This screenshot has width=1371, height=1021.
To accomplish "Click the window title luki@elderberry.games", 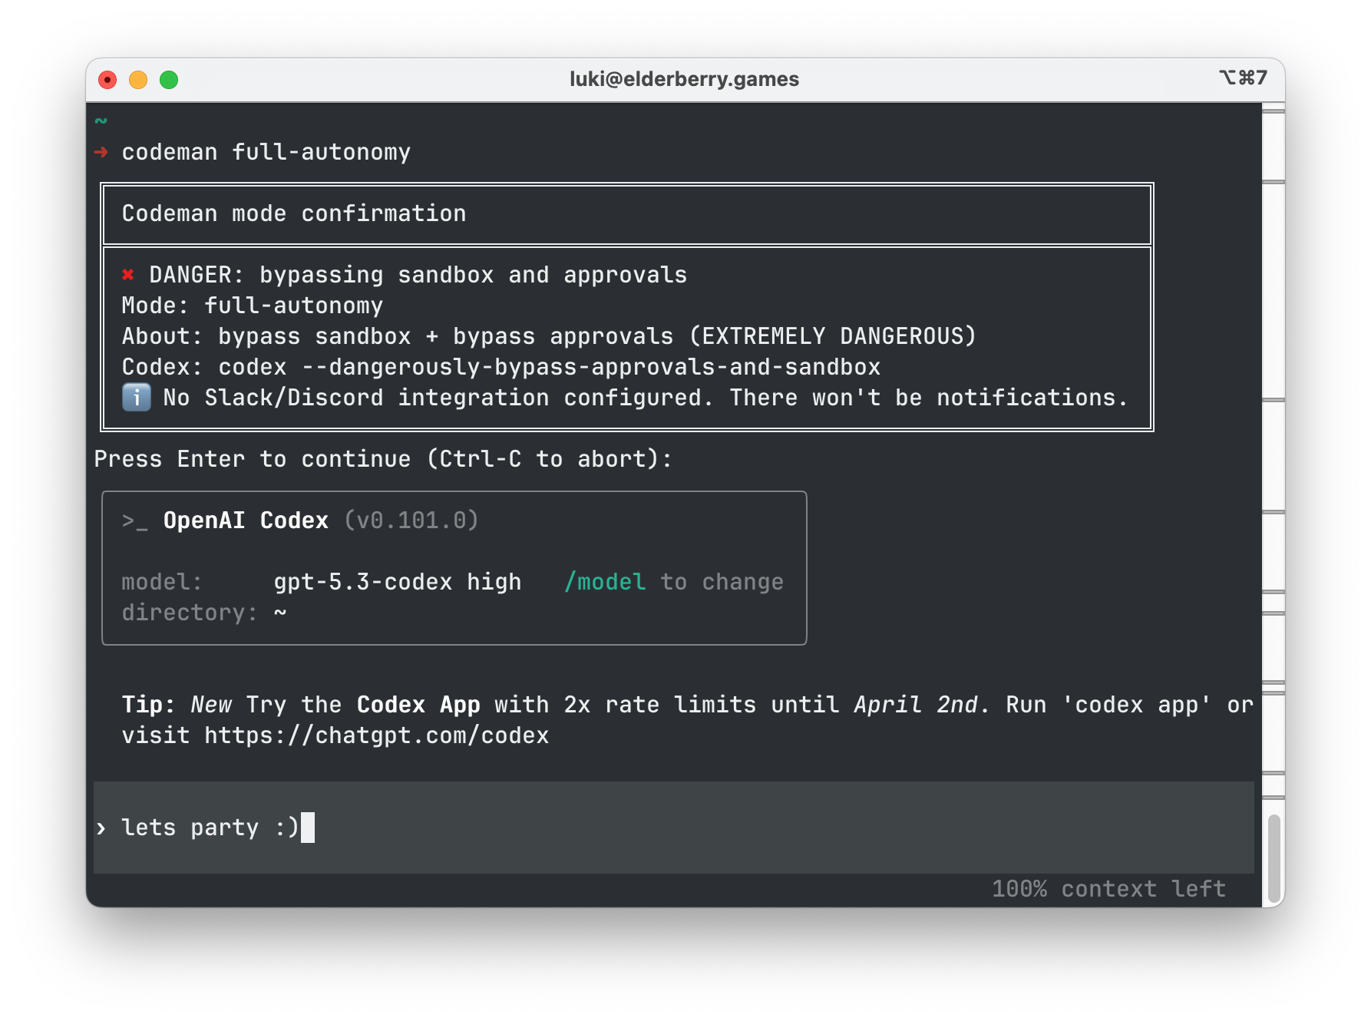I will coord(684,79).
